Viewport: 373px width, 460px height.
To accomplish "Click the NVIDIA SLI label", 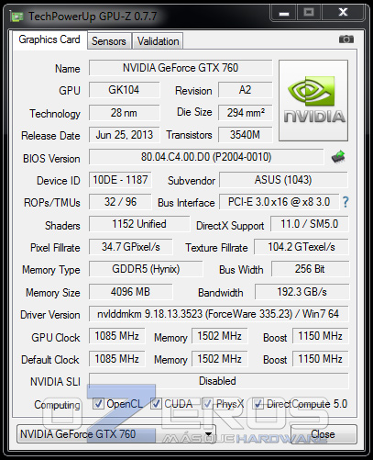I will tap(55, 382).
